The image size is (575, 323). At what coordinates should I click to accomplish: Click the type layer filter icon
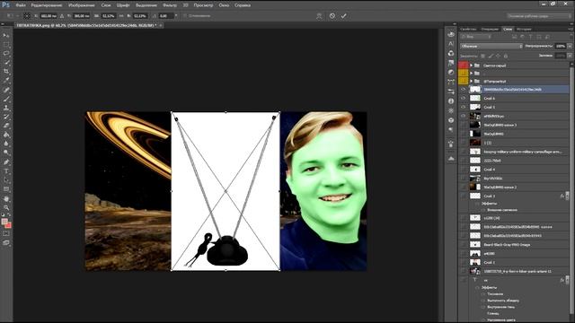(x=531, y=37)
